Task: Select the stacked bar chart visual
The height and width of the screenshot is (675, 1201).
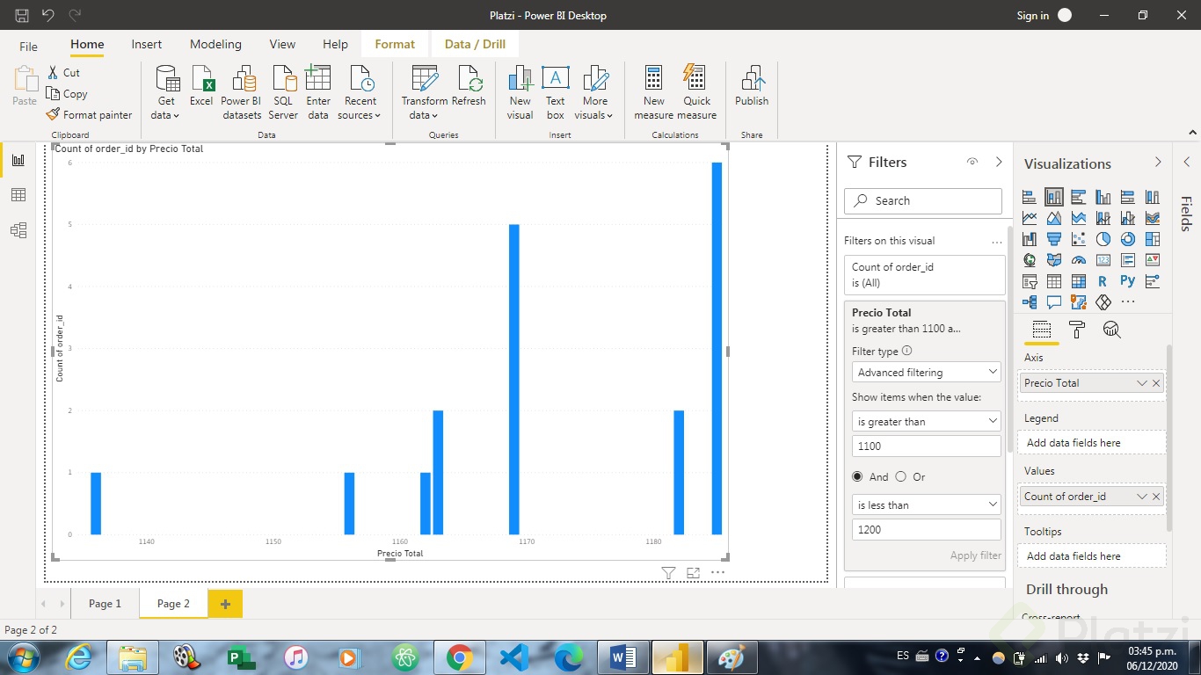Action: [x=1030, y=197]
